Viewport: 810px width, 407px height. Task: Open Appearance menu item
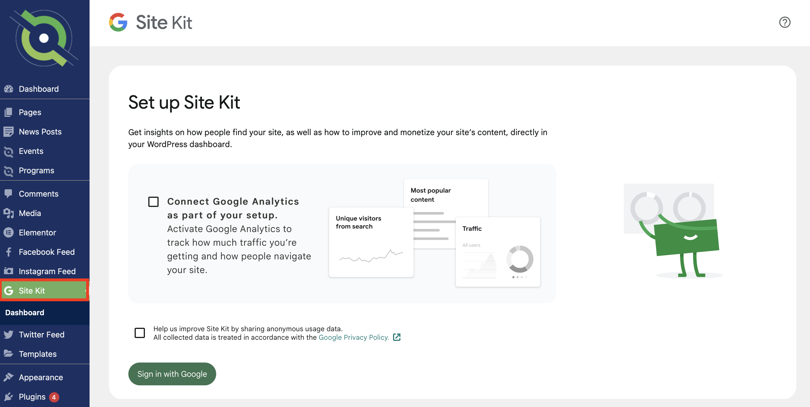45,377
